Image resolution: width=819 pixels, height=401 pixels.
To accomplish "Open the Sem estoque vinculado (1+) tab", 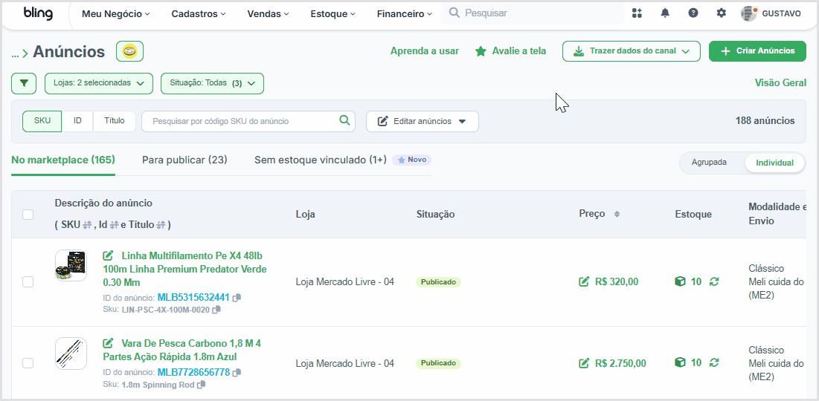I will pyautogui.click(x=320, y=160).
